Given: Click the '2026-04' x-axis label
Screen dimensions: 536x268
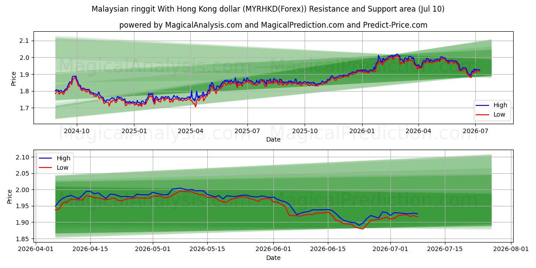Looking at the screenshot, I should [418, 131].
